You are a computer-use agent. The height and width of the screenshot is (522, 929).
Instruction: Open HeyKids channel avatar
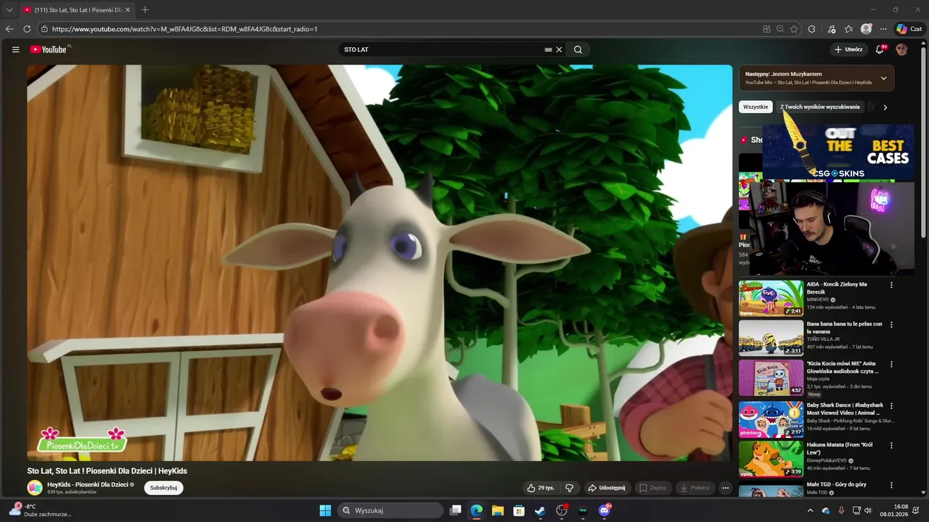[35, 488]
